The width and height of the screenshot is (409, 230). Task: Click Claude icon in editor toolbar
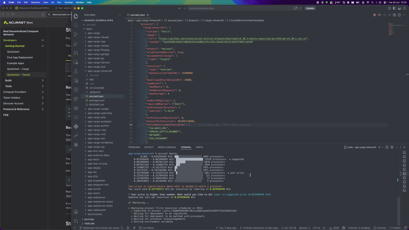(374, 15)
